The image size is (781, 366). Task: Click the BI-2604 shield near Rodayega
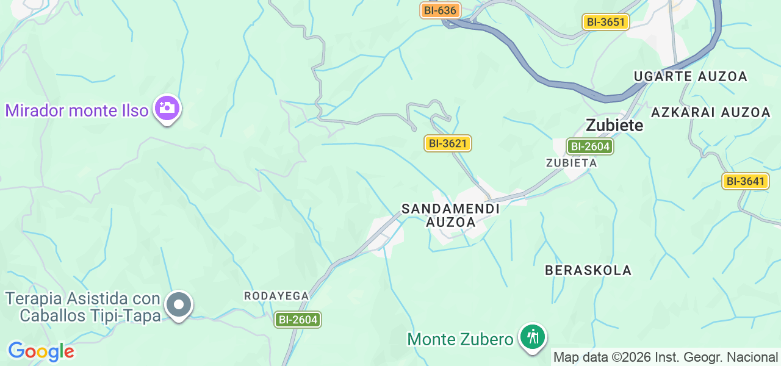point(297,320)
